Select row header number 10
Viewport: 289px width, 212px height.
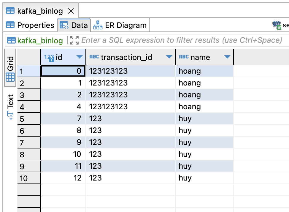click(x=29, y=178)
